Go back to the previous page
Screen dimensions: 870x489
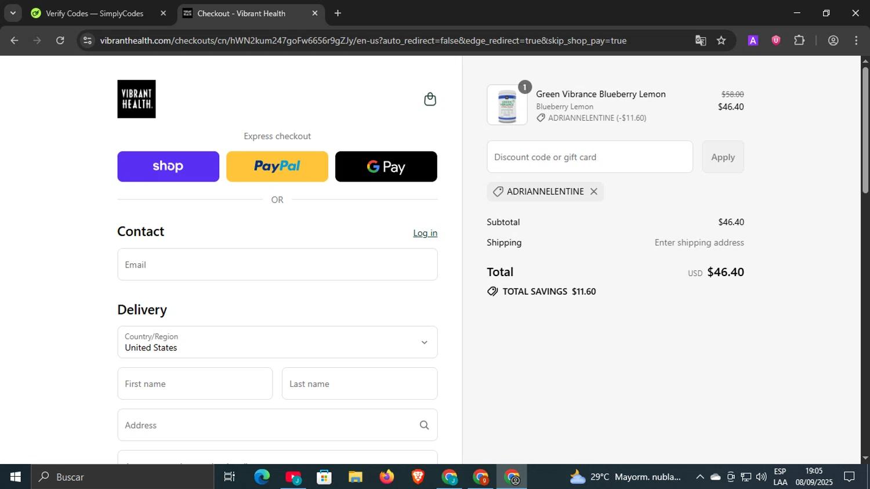click(14, 41)
